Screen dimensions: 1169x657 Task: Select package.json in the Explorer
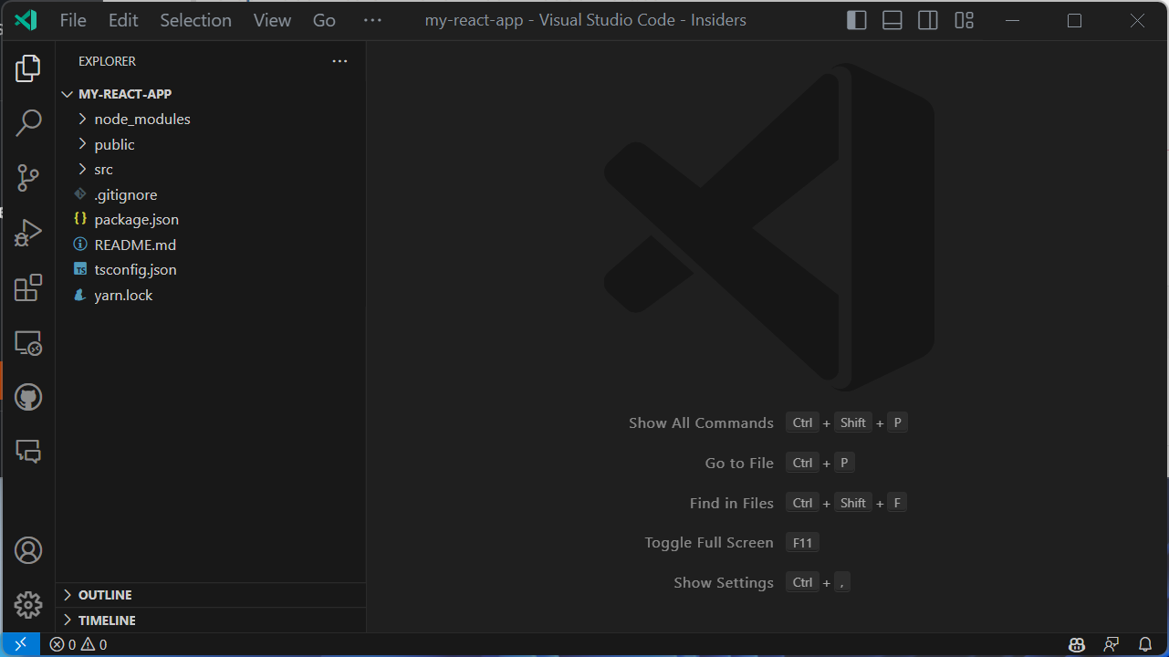click(135, 219)
